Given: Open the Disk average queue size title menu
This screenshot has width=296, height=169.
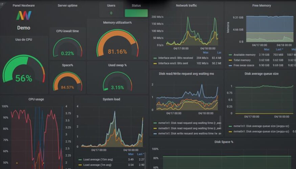Looking at the screenshot, I should click(x=261, y=73).
